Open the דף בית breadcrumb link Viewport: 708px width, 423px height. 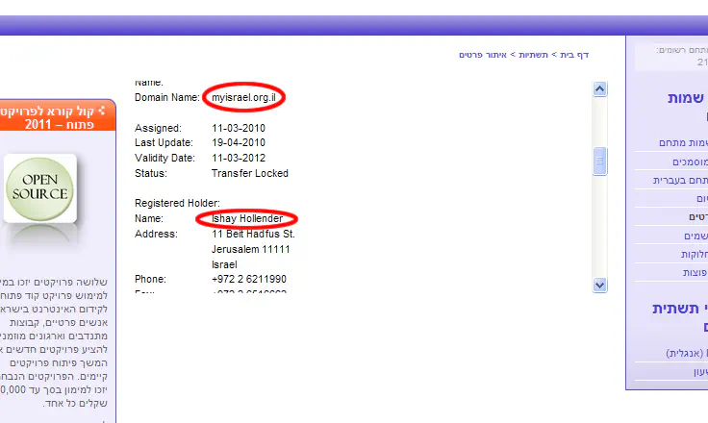pos(574,55)
